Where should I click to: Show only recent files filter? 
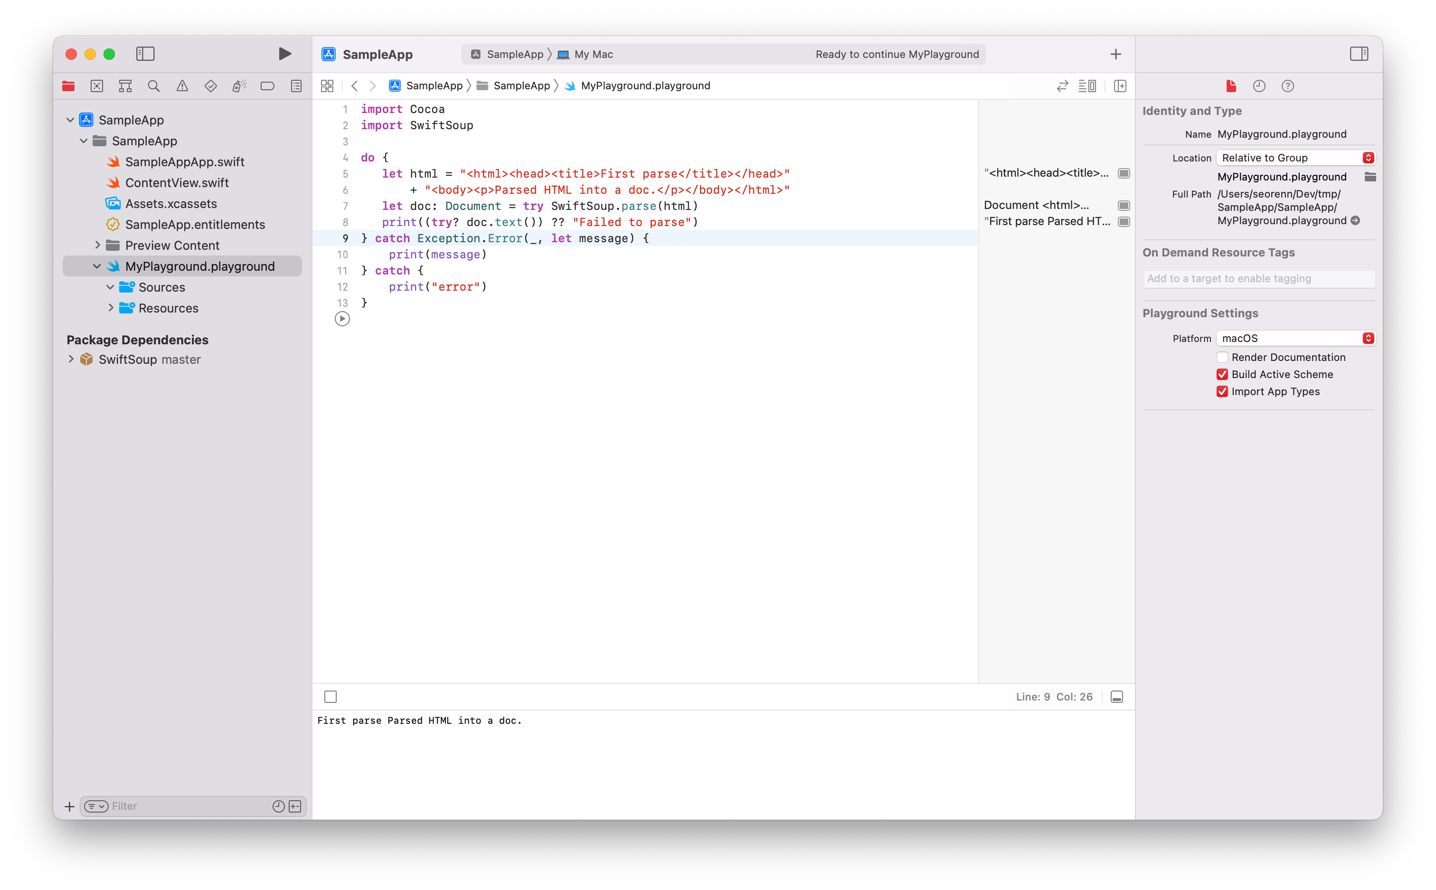coord(278,806)
